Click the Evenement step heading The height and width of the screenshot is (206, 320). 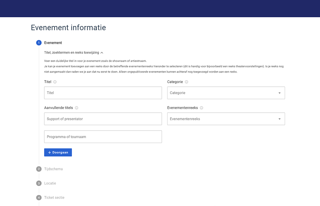pos(53,43)
